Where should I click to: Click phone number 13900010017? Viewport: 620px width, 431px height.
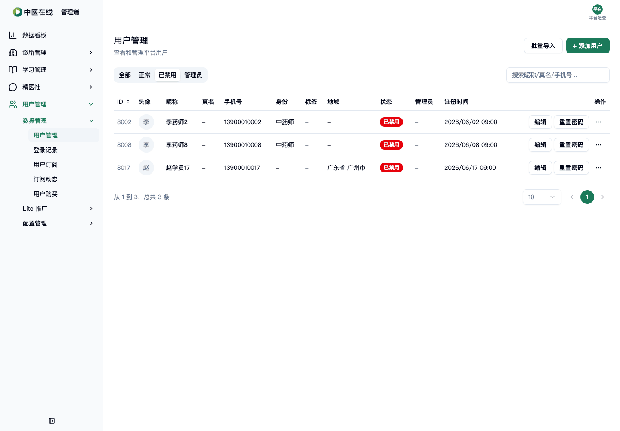pyautogui.click(x=242, y=168)
